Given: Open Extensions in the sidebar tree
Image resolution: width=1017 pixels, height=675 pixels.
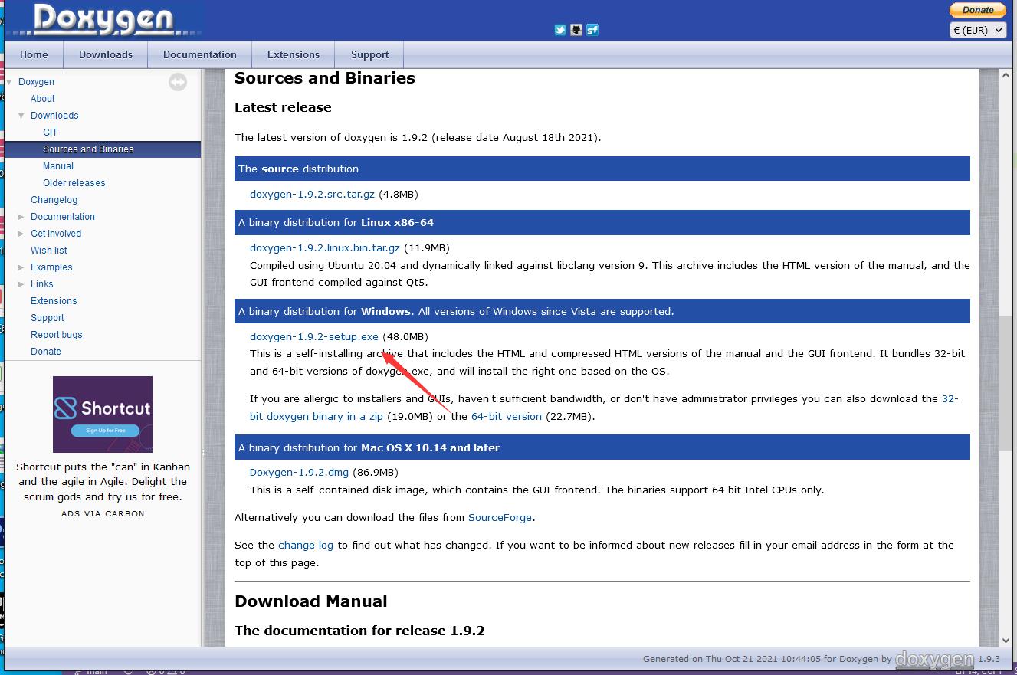Looking at the screenshot, I should point(54,301).
